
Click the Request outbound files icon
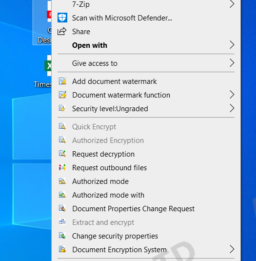tap(62, 167)
